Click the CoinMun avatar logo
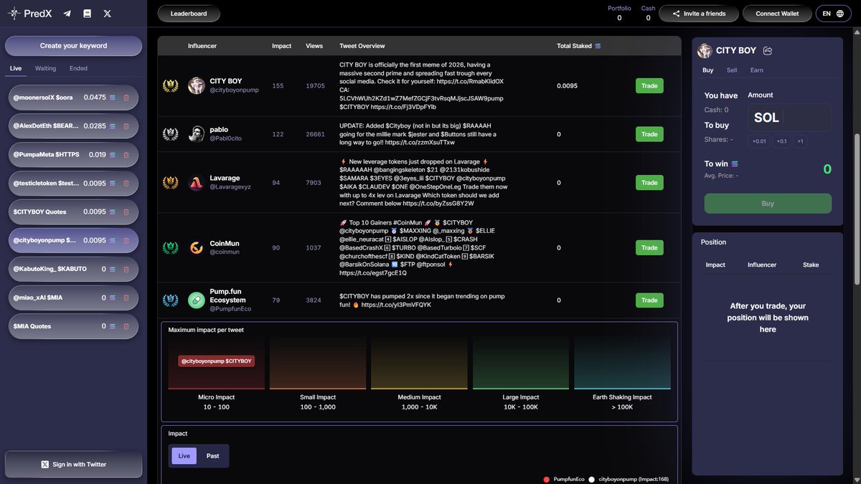The height and width of the screenshot is (484, 861). tap(197, 247)
